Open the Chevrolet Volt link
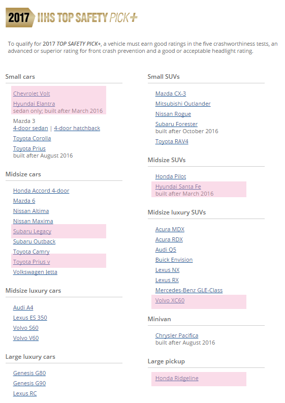This screenshot has width=285, height=403. coord(31,94)
